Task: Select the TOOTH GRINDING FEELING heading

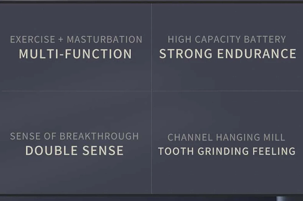Action: 227,151
